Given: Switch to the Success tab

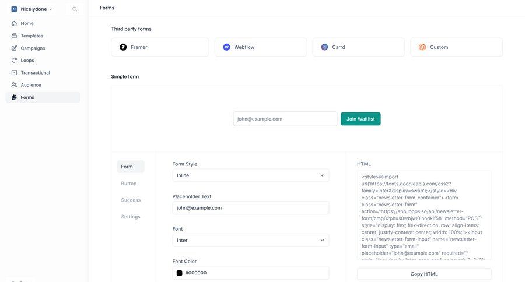Looking at the screenshot, I should point(131,200).
